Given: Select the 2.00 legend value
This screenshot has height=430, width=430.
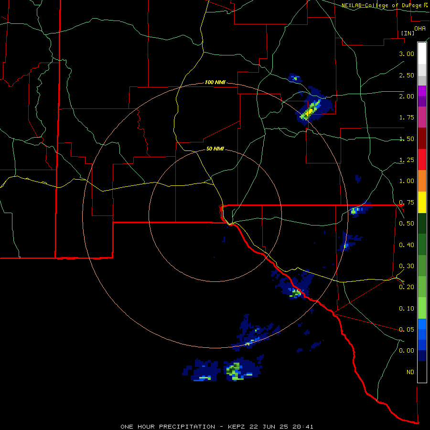Looking at the screenshot, I should coord(407,96).
